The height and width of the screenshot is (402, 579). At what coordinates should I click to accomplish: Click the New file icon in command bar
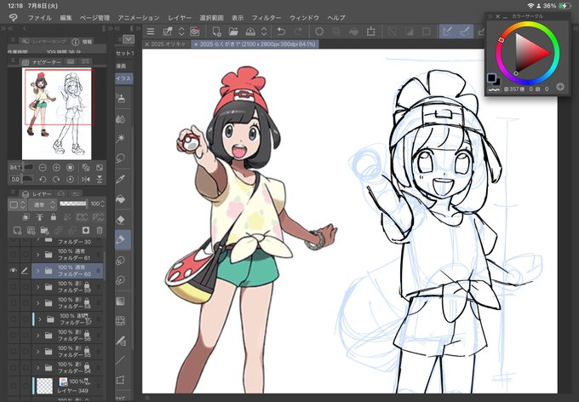(217, 32)
